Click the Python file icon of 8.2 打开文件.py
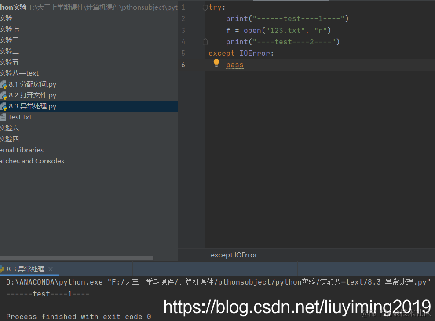435x321 pixels. click(4, 96)
